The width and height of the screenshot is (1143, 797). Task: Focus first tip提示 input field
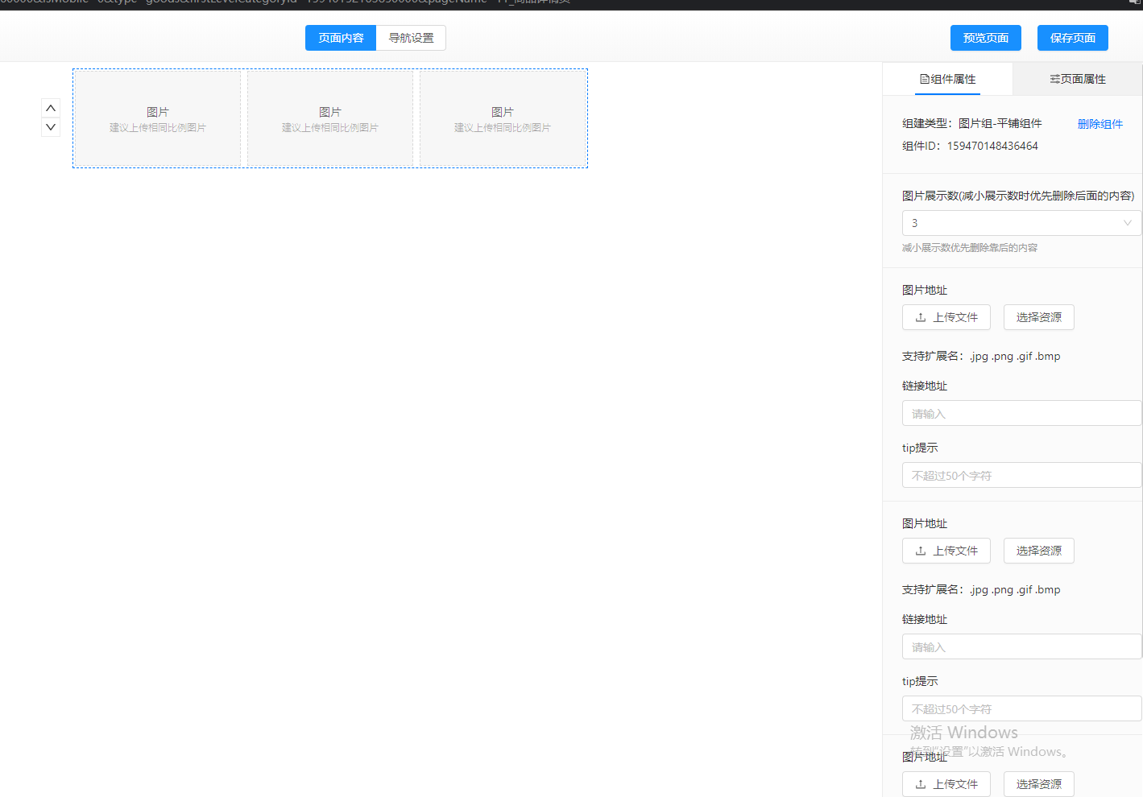(x=1021, y=475)
